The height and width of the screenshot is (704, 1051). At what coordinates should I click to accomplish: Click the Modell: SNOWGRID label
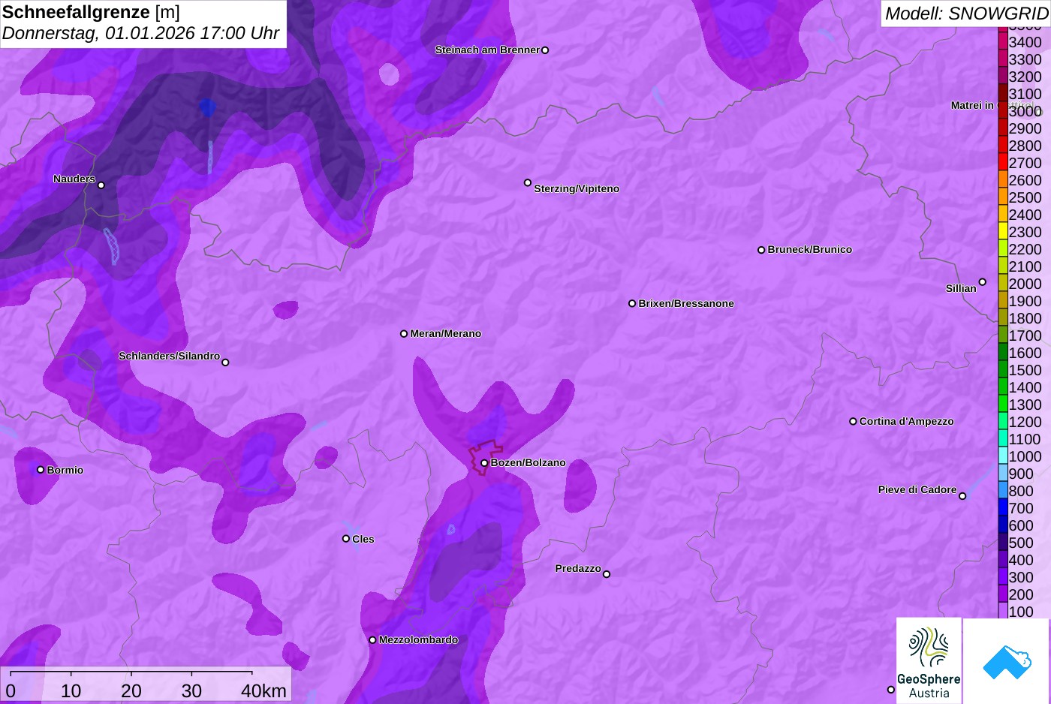tap(966, 14)
